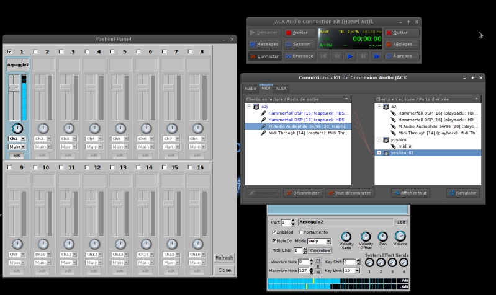Expand the yoshimi-01 client
This screenshot has width=496, height=295.
tap(379, 153)
